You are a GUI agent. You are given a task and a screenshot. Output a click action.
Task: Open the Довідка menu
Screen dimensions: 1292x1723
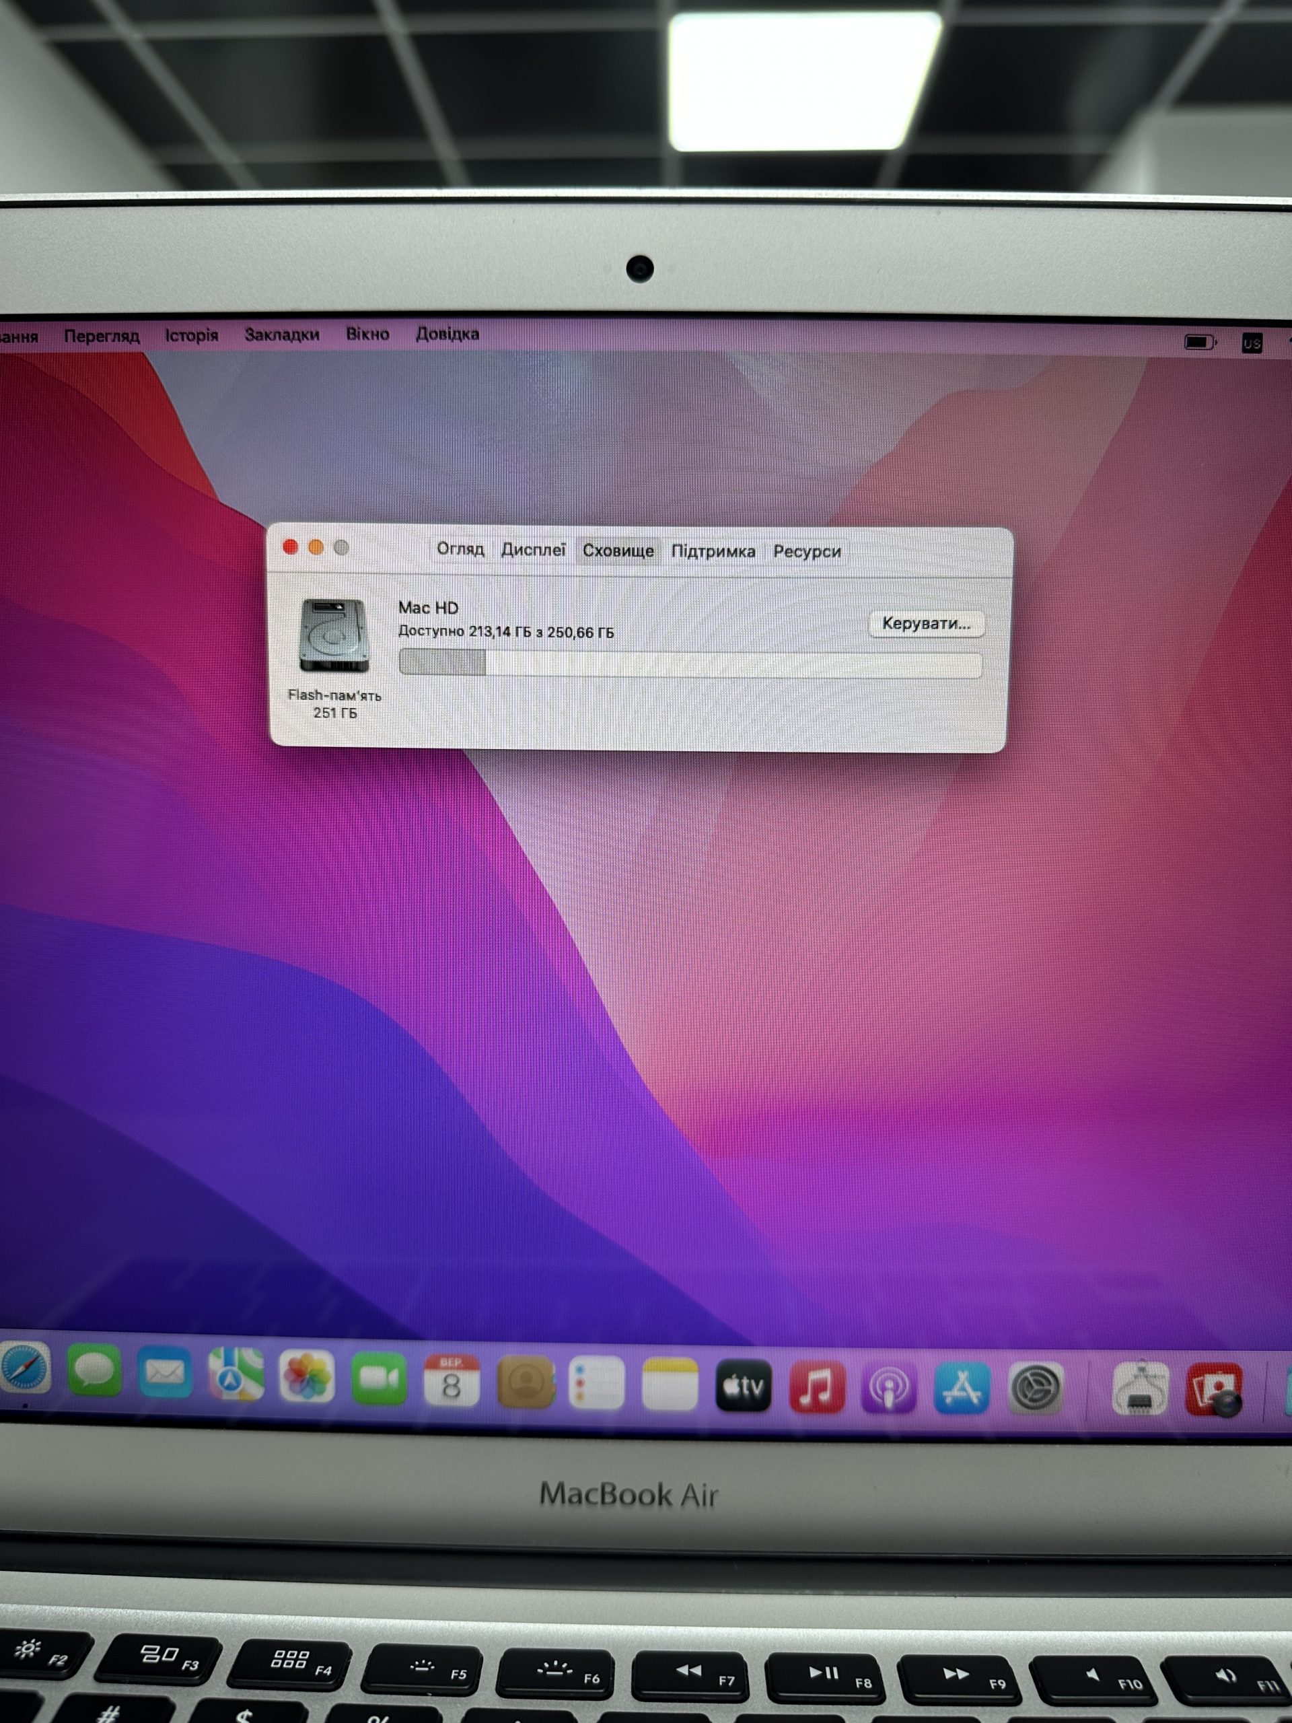447,333
